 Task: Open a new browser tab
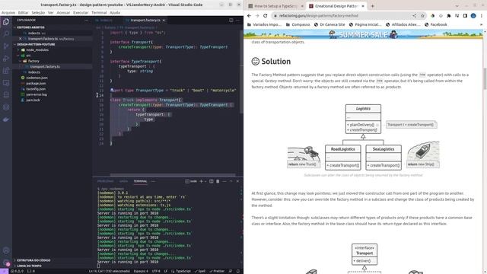coord(372,6)
